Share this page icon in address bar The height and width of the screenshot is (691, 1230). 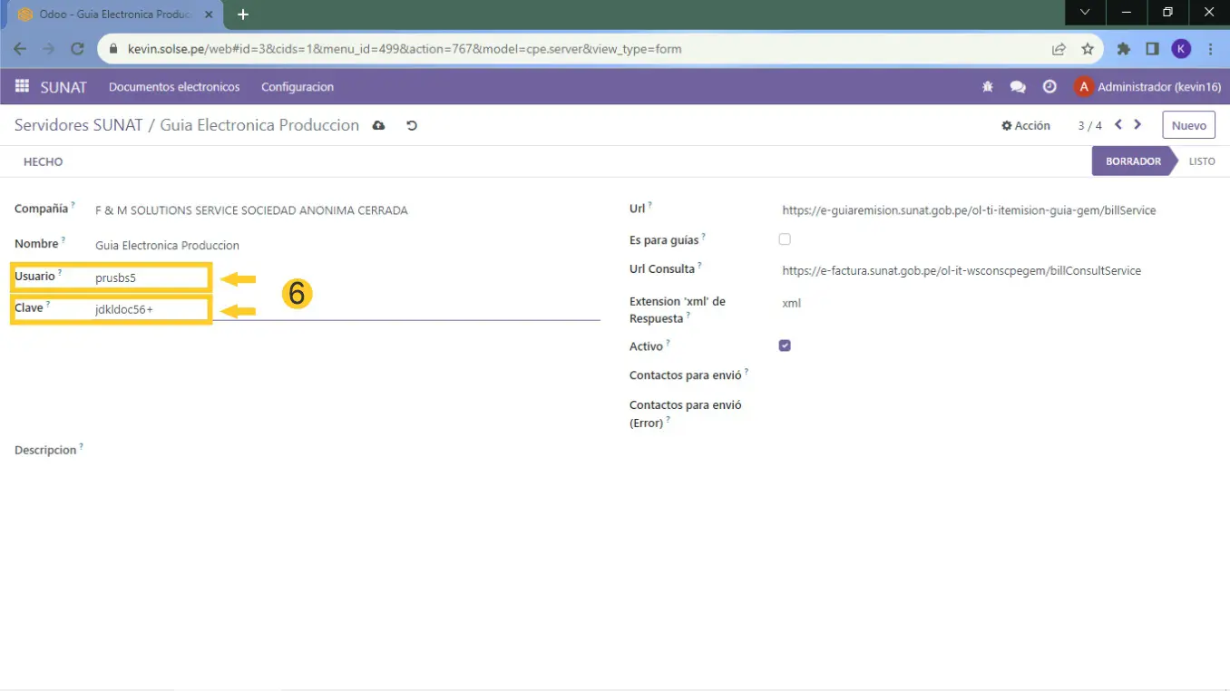(1059, 49)
